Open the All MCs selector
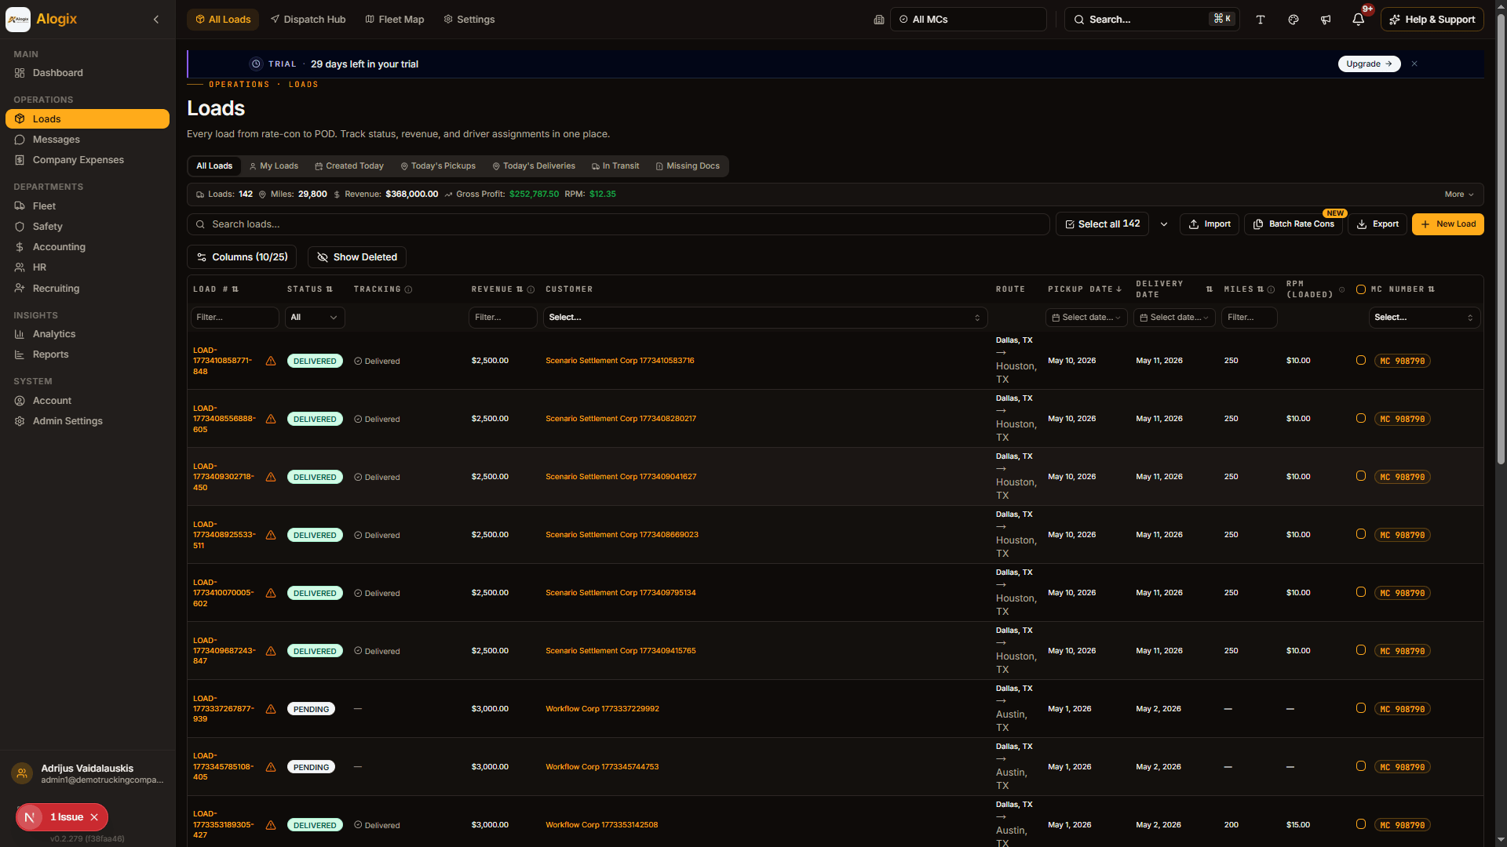Image resolution: width=1507 pixels, height=847 pixels. click(x=969, y=20)
